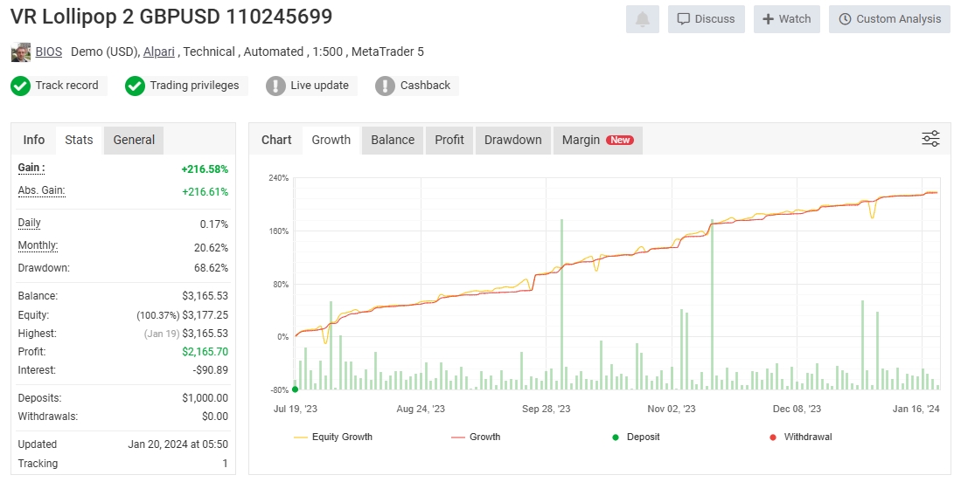Click the BIOS user avatar

(x=21, y=52)
